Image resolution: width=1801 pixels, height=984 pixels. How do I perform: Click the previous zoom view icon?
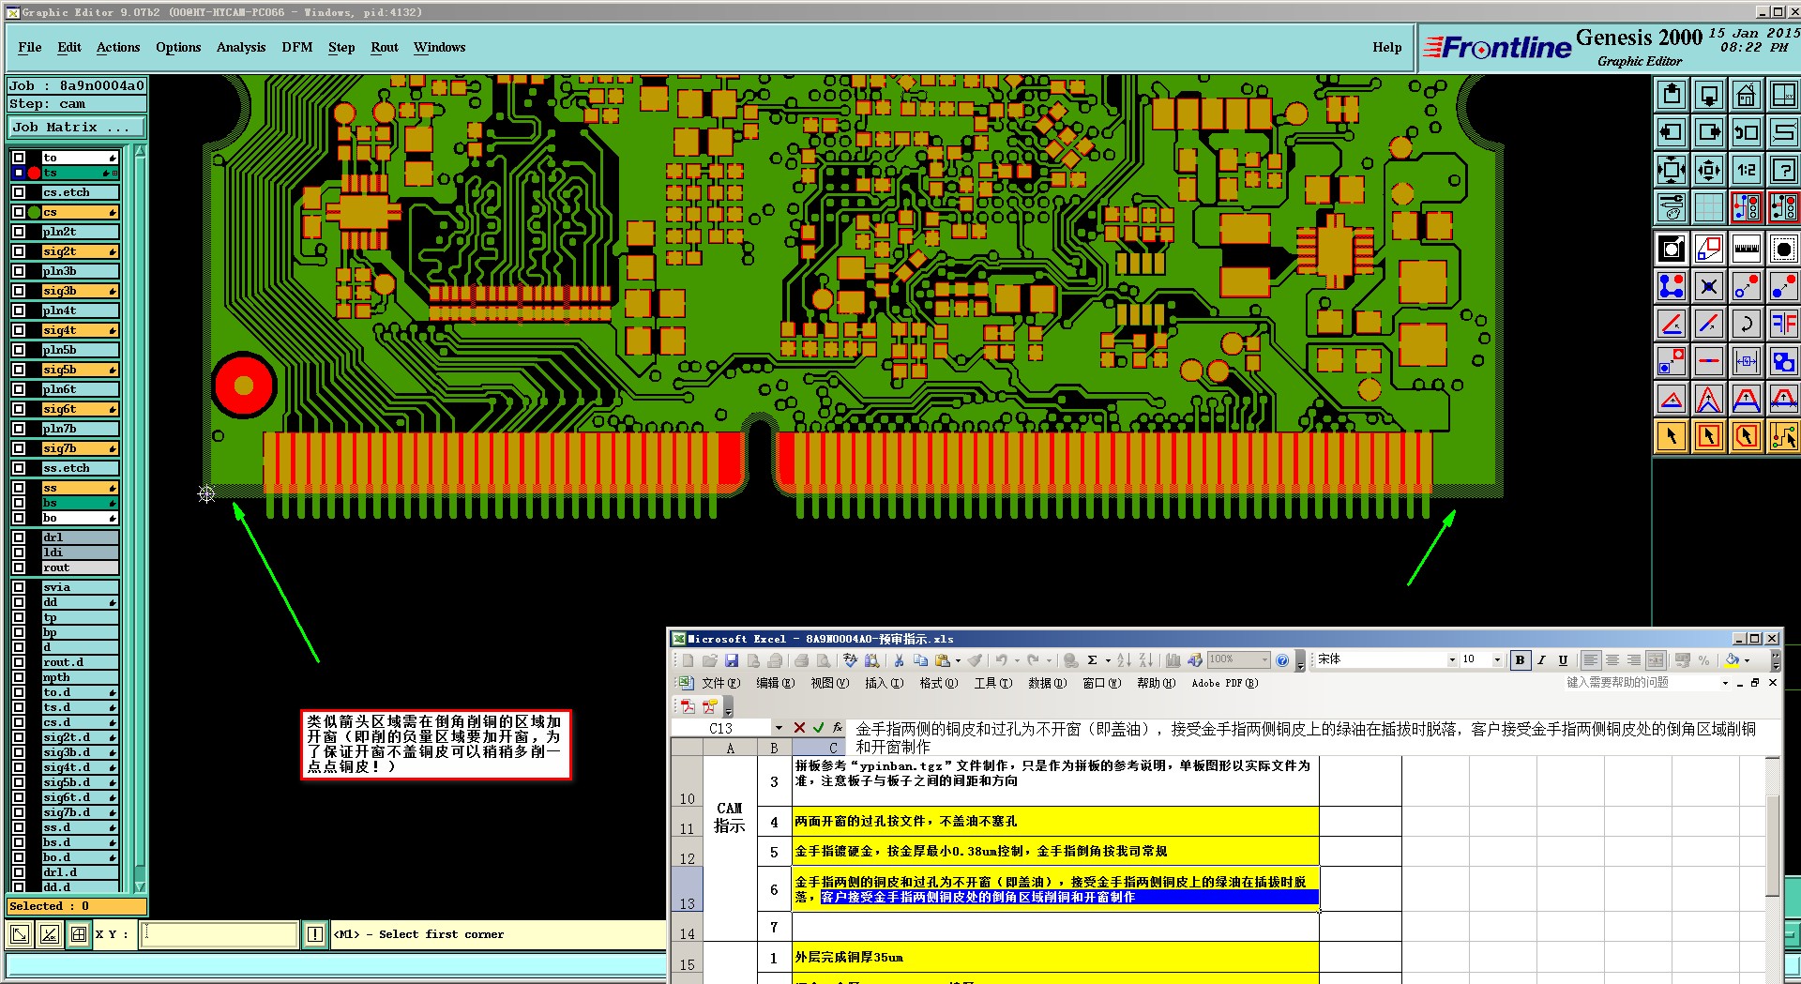tap(1746, 132)
